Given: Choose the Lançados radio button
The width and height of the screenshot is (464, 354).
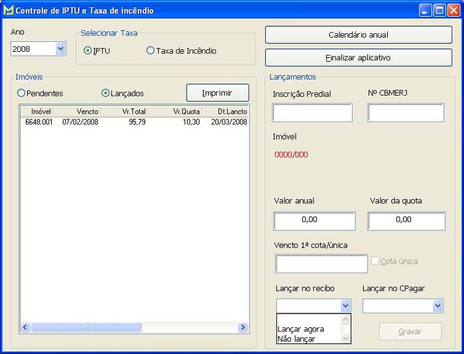Looking at the screenshot, I should pyautogui.click(x=105, y=94).
